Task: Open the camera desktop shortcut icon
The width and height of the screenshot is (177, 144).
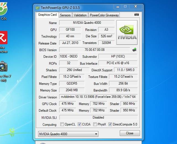Action: (x=3, y=66)
